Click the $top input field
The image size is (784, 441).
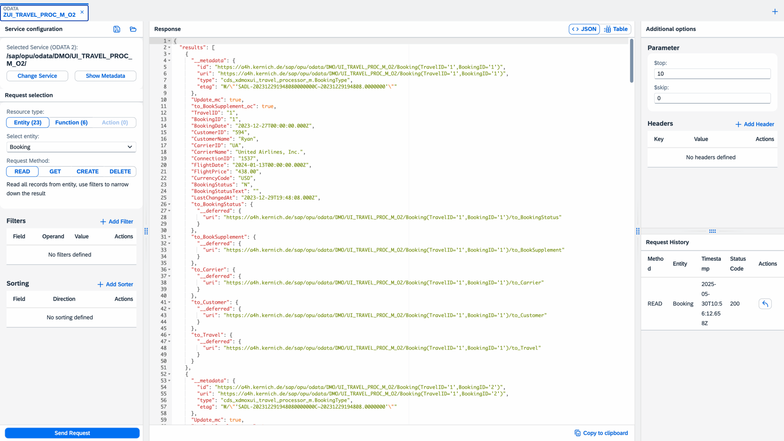pos(712,74)
